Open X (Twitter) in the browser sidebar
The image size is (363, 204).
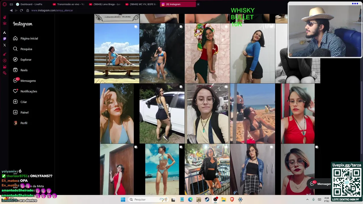5,45
